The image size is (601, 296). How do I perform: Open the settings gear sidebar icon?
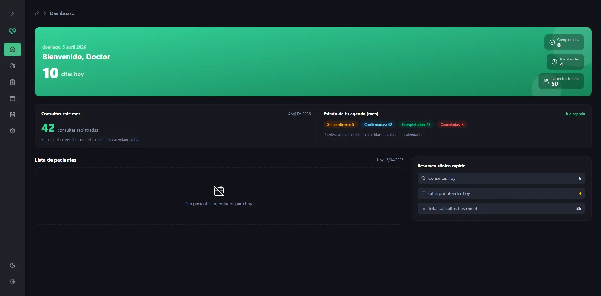(x=13, y=131)
